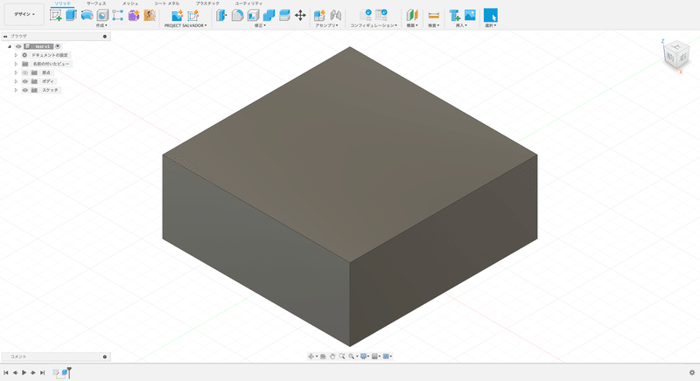Select the Offset Face tool
This screenshot has height=381, width=700.
click(284, 15)
